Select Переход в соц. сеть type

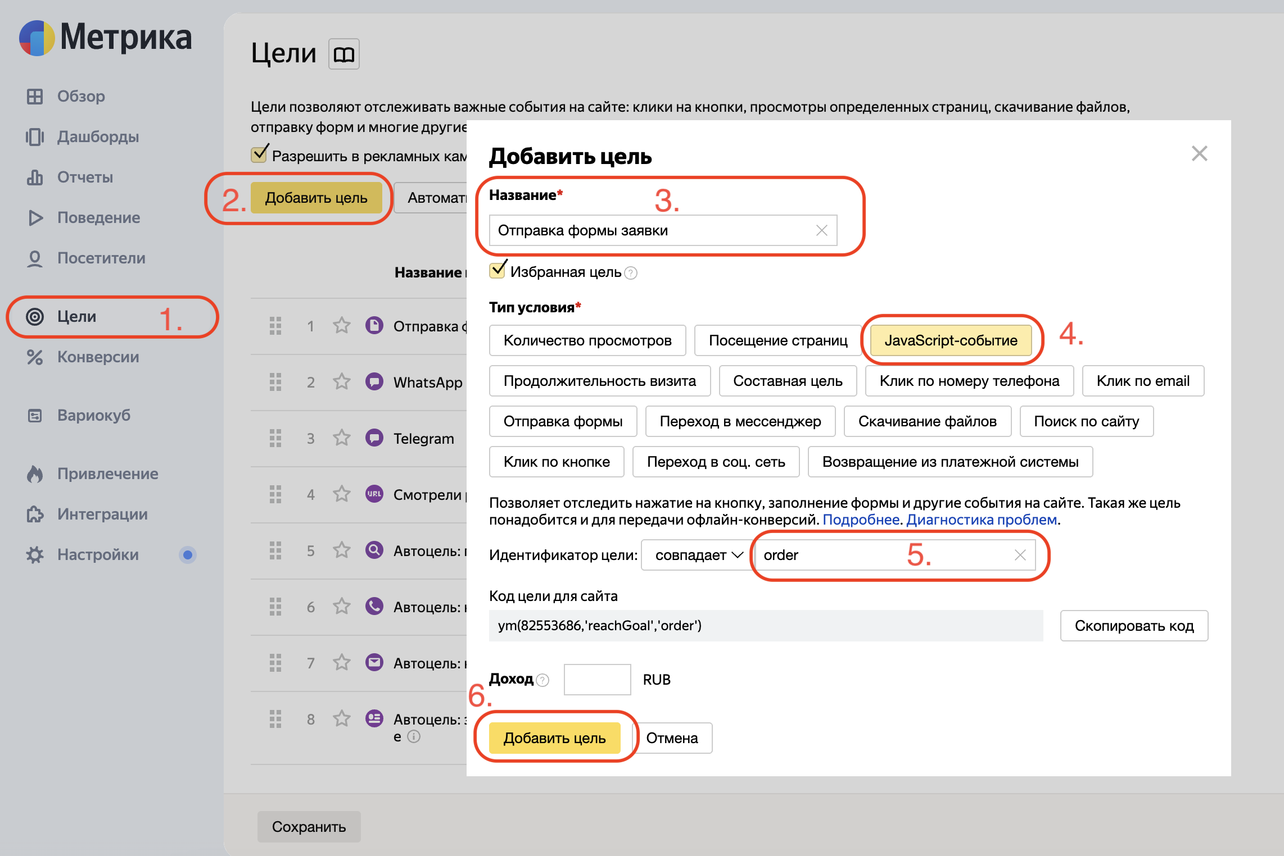[716, 462]
